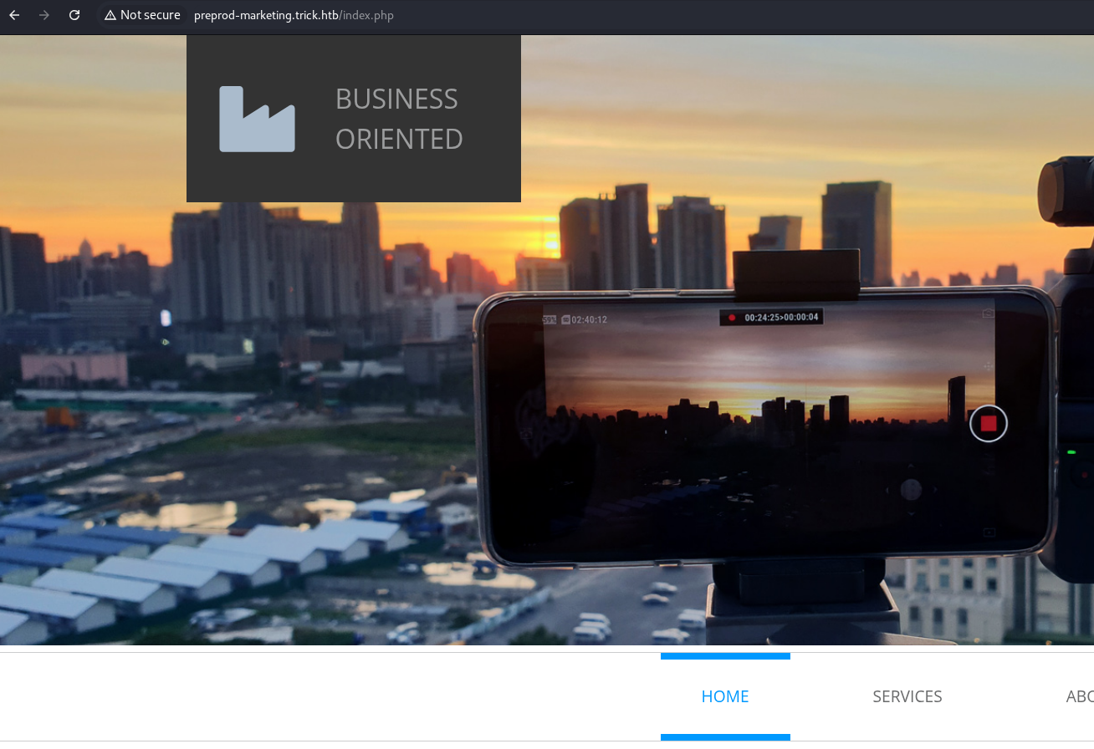
Task: Click the preprod-marketing.trick.htb address bar
Action: 294,15
